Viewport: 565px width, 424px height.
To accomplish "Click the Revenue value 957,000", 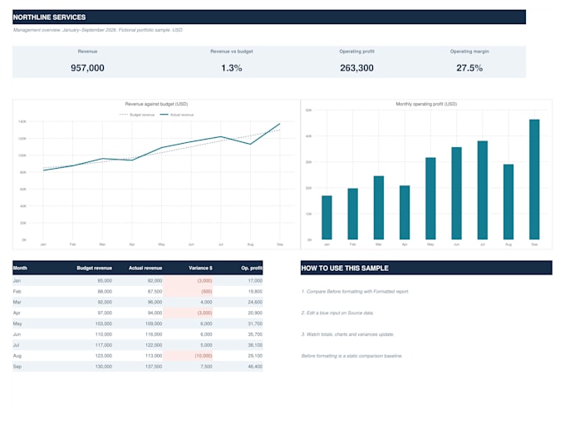I will 87,68.
